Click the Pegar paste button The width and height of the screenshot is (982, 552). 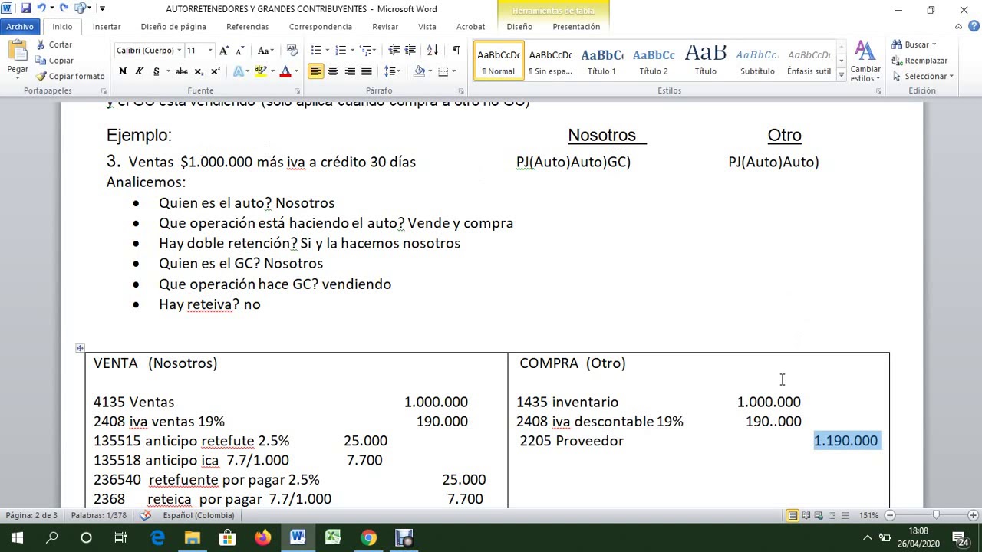pos(18,59)
